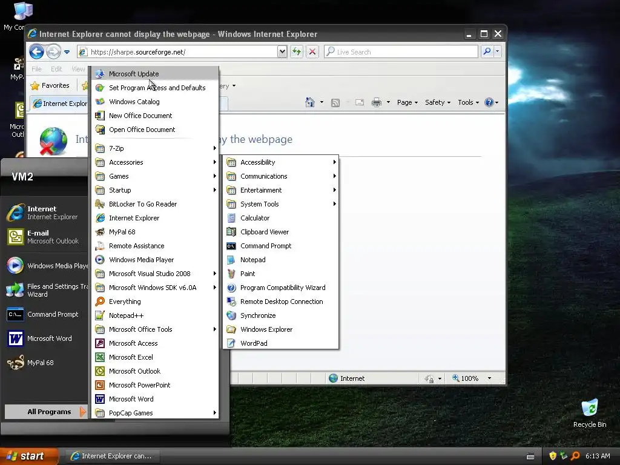Click the Internet Explorer taskbar button
This screenshot has width=620, height=465.
[x=111, y=456]
